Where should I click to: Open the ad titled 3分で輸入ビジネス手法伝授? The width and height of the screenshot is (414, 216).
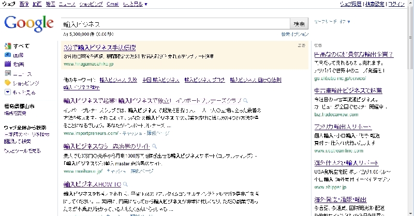coord(100,48)
